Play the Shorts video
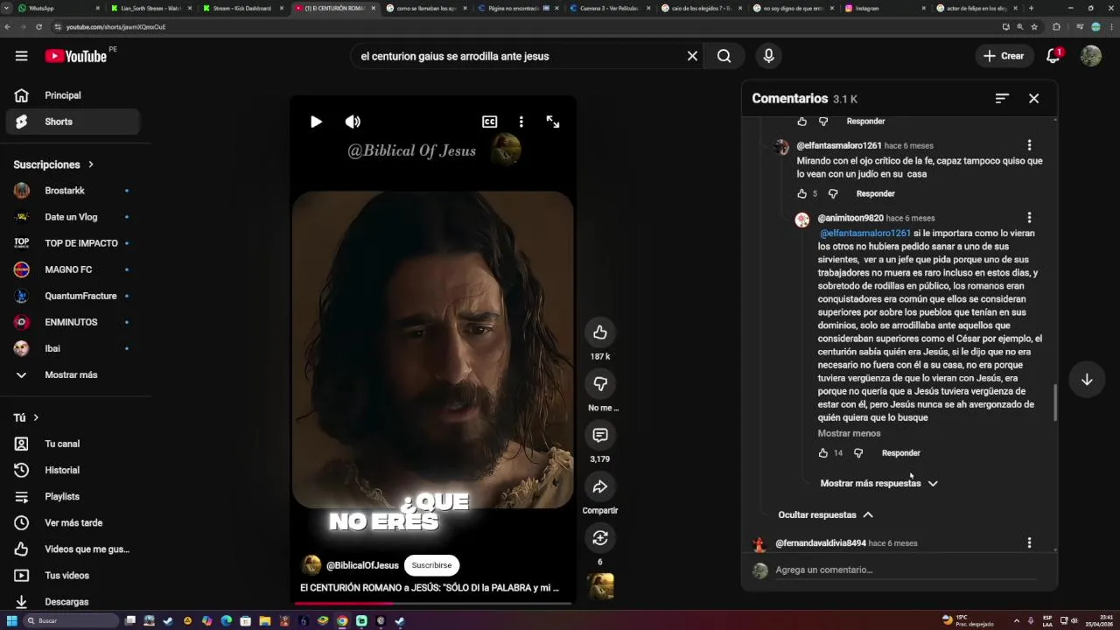The height and width of the screenshot is (630, 1120). (x=316, y=122)
